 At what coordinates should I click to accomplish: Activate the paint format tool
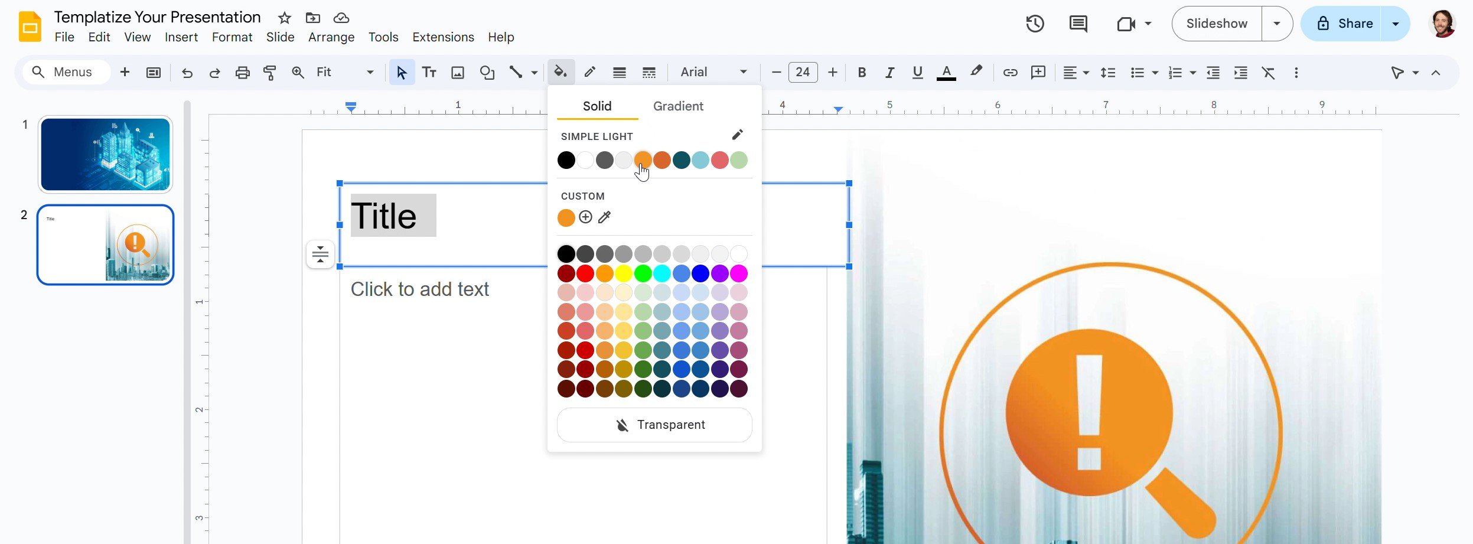click(x=270, y=72)
